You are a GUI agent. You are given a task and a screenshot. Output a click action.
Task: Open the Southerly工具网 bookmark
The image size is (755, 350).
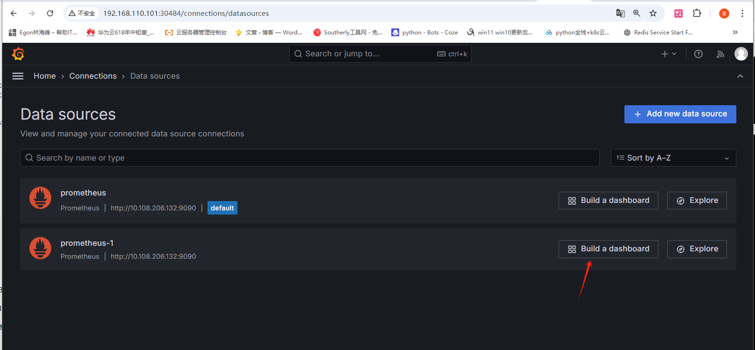348,32
